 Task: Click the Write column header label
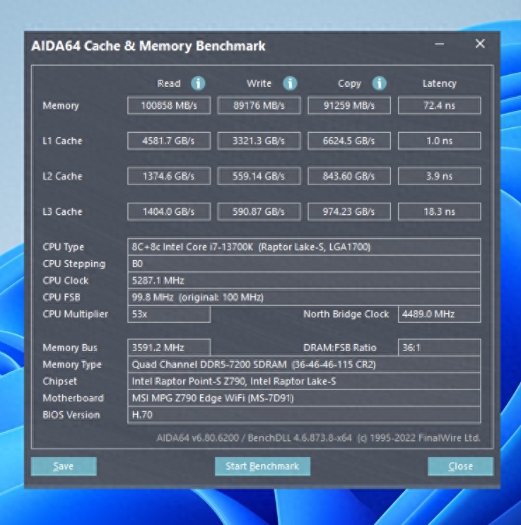click(x=259, y=83)
